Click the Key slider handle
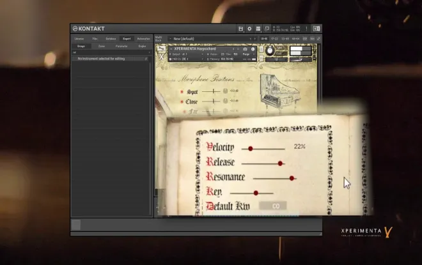 (256, 193)
